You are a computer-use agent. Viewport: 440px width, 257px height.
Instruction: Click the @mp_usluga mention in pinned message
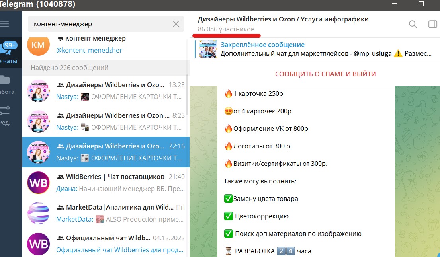tap(372, 54)
